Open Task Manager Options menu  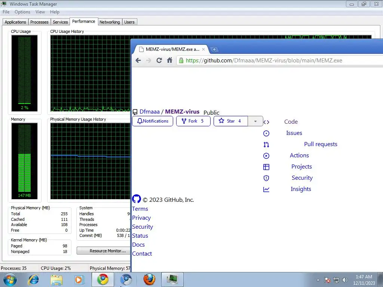click(22, 12)
